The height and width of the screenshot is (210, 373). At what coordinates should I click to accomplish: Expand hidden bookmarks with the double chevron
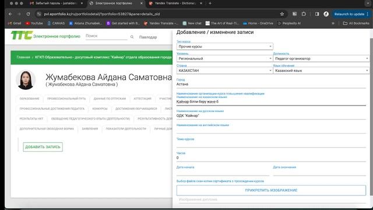click(x=333, y=23)
